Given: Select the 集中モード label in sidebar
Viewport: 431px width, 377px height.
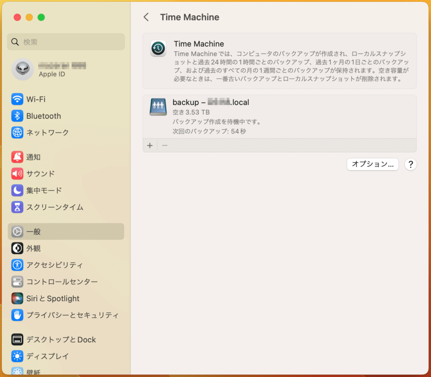Looking at the screenshot, I should point(44,190).
